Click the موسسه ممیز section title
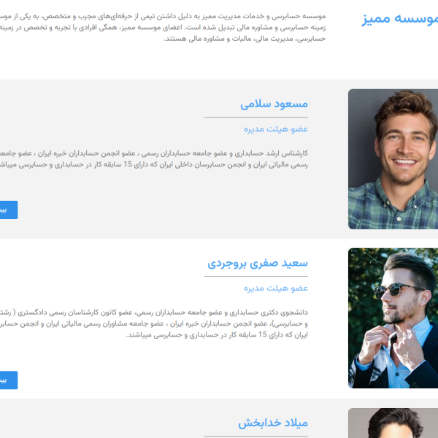This screenshot has height=438, width=438. pos(400,19)
